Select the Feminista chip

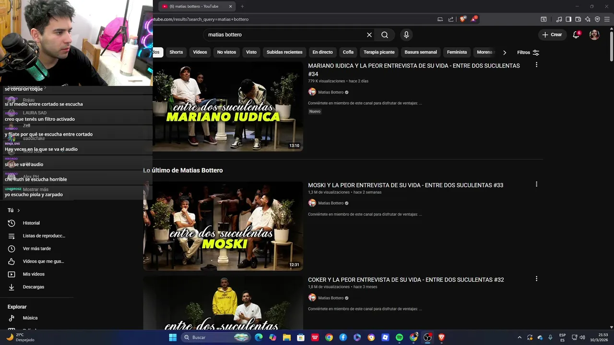(x=457, y=52)
